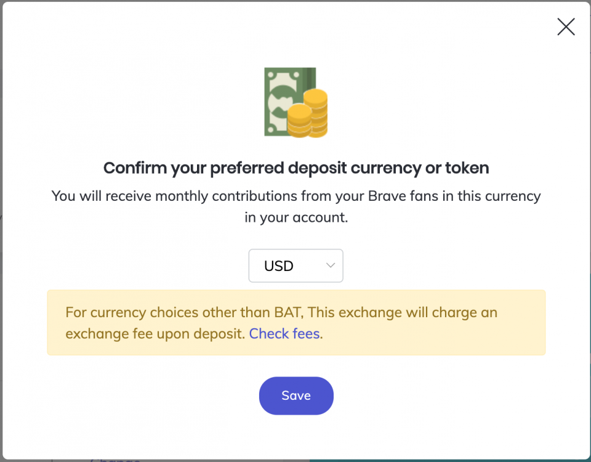Click the yellow exchange fee warning banner
591x462 pixels.
tap(296, 322)
